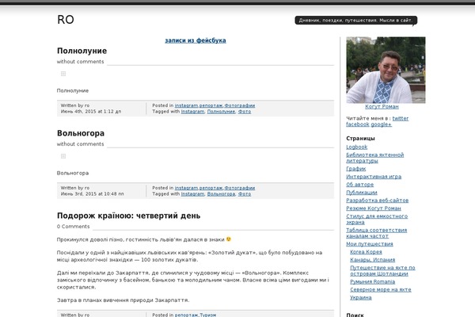Open the Румыния Romania subpage
Image resolution: width=475 pixels, height=317 pixels.
[373, 281]
